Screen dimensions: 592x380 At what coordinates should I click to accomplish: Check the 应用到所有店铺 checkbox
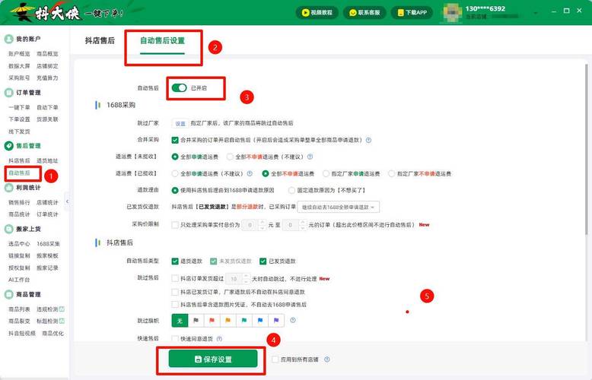coord(275,359)
